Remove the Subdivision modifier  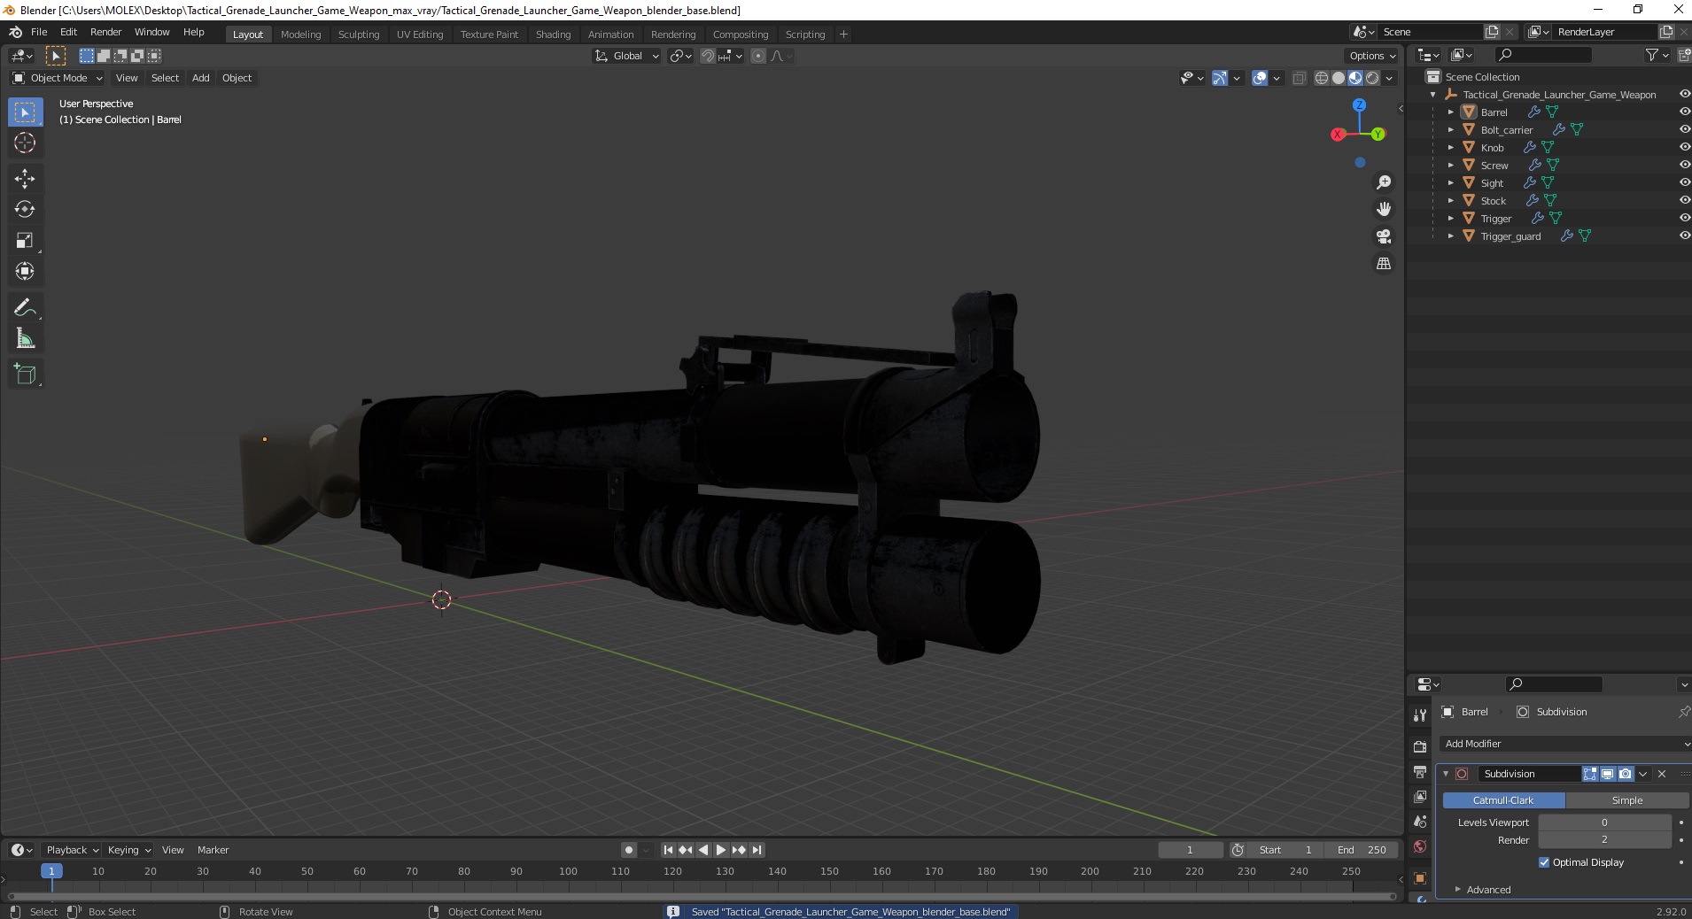1662,774
